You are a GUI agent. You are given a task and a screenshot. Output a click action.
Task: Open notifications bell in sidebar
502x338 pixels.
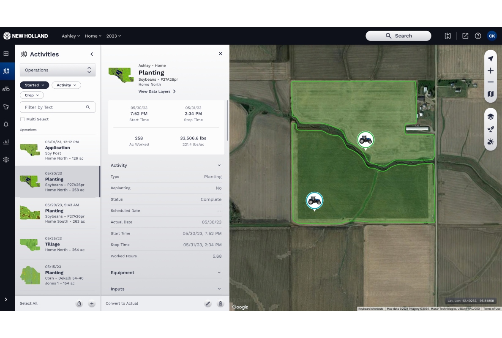coord(6,124)
